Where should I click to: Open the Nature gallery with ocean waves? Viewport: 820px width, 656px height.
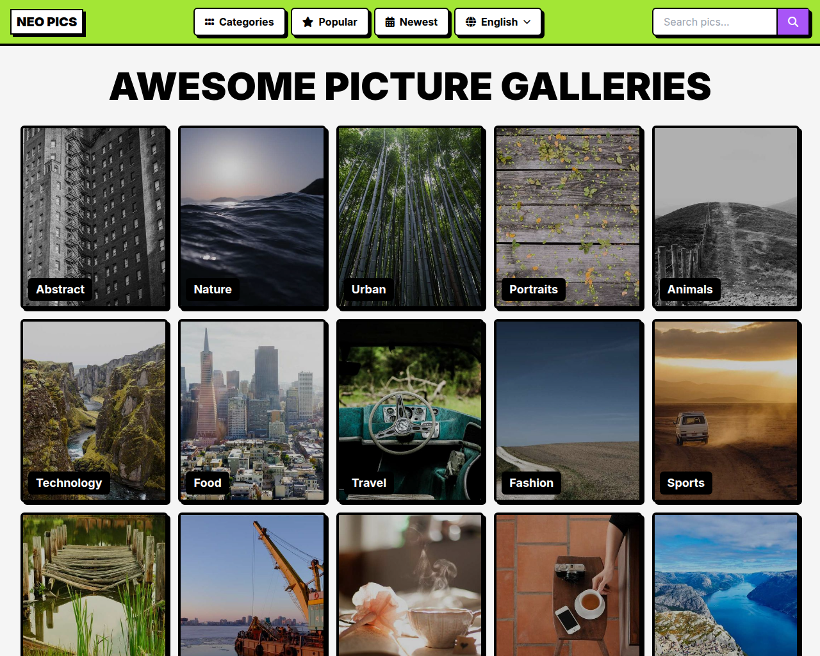252,217
